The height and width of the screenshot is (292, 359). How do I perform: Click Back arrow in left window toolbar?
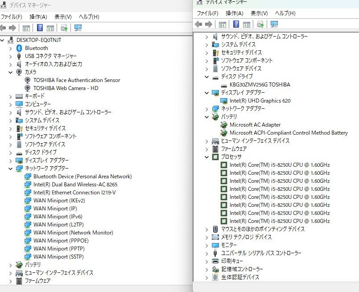[3, 28]
